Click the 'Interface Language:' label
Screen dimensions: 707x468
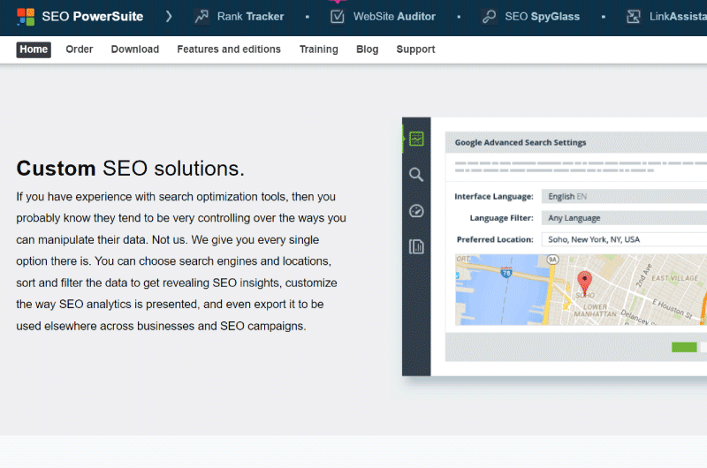point(494,196)
